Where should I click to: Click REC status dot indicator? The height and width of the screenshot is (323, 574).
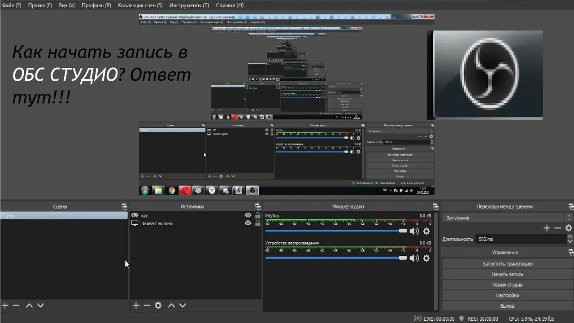pyautogui.click(x=462, y=319)
